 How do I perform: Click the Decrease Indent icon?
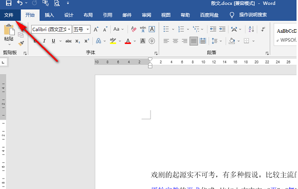(x=213, y=29)
